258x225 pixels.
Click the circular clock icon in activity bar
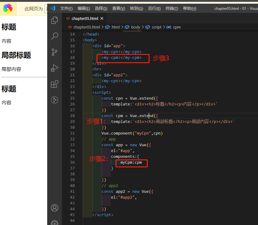coord(54,100)
